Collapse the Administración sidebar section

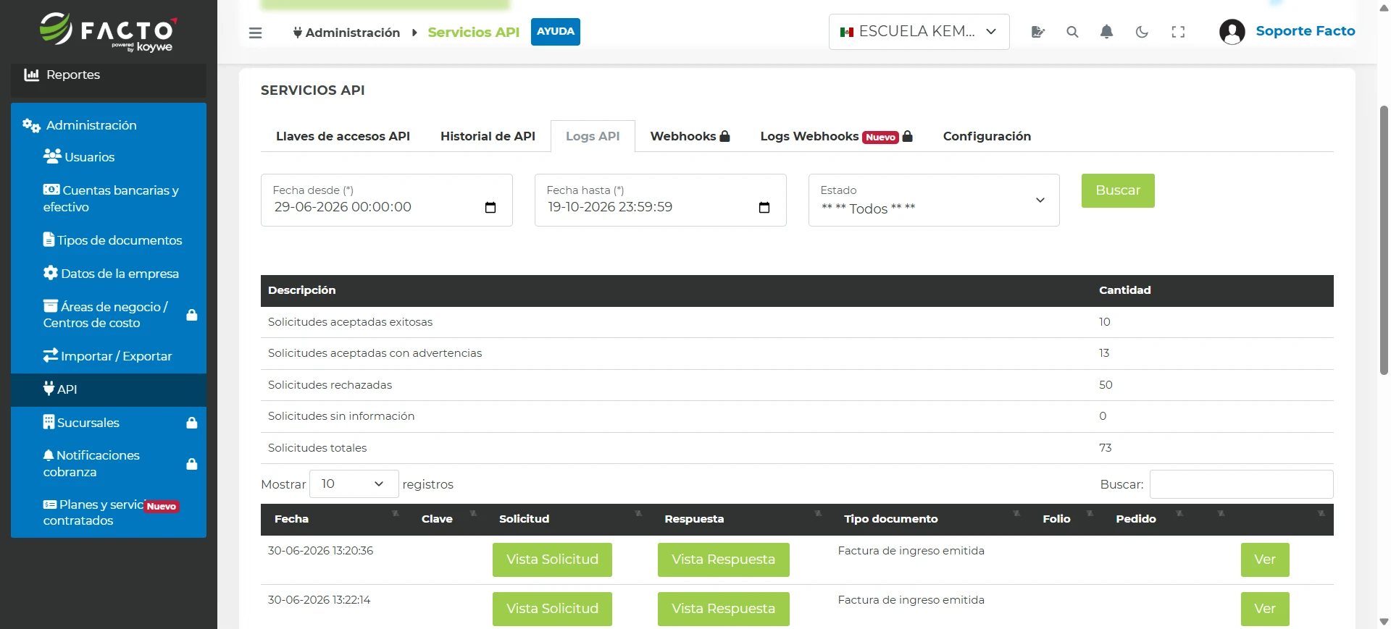point(109,125)
